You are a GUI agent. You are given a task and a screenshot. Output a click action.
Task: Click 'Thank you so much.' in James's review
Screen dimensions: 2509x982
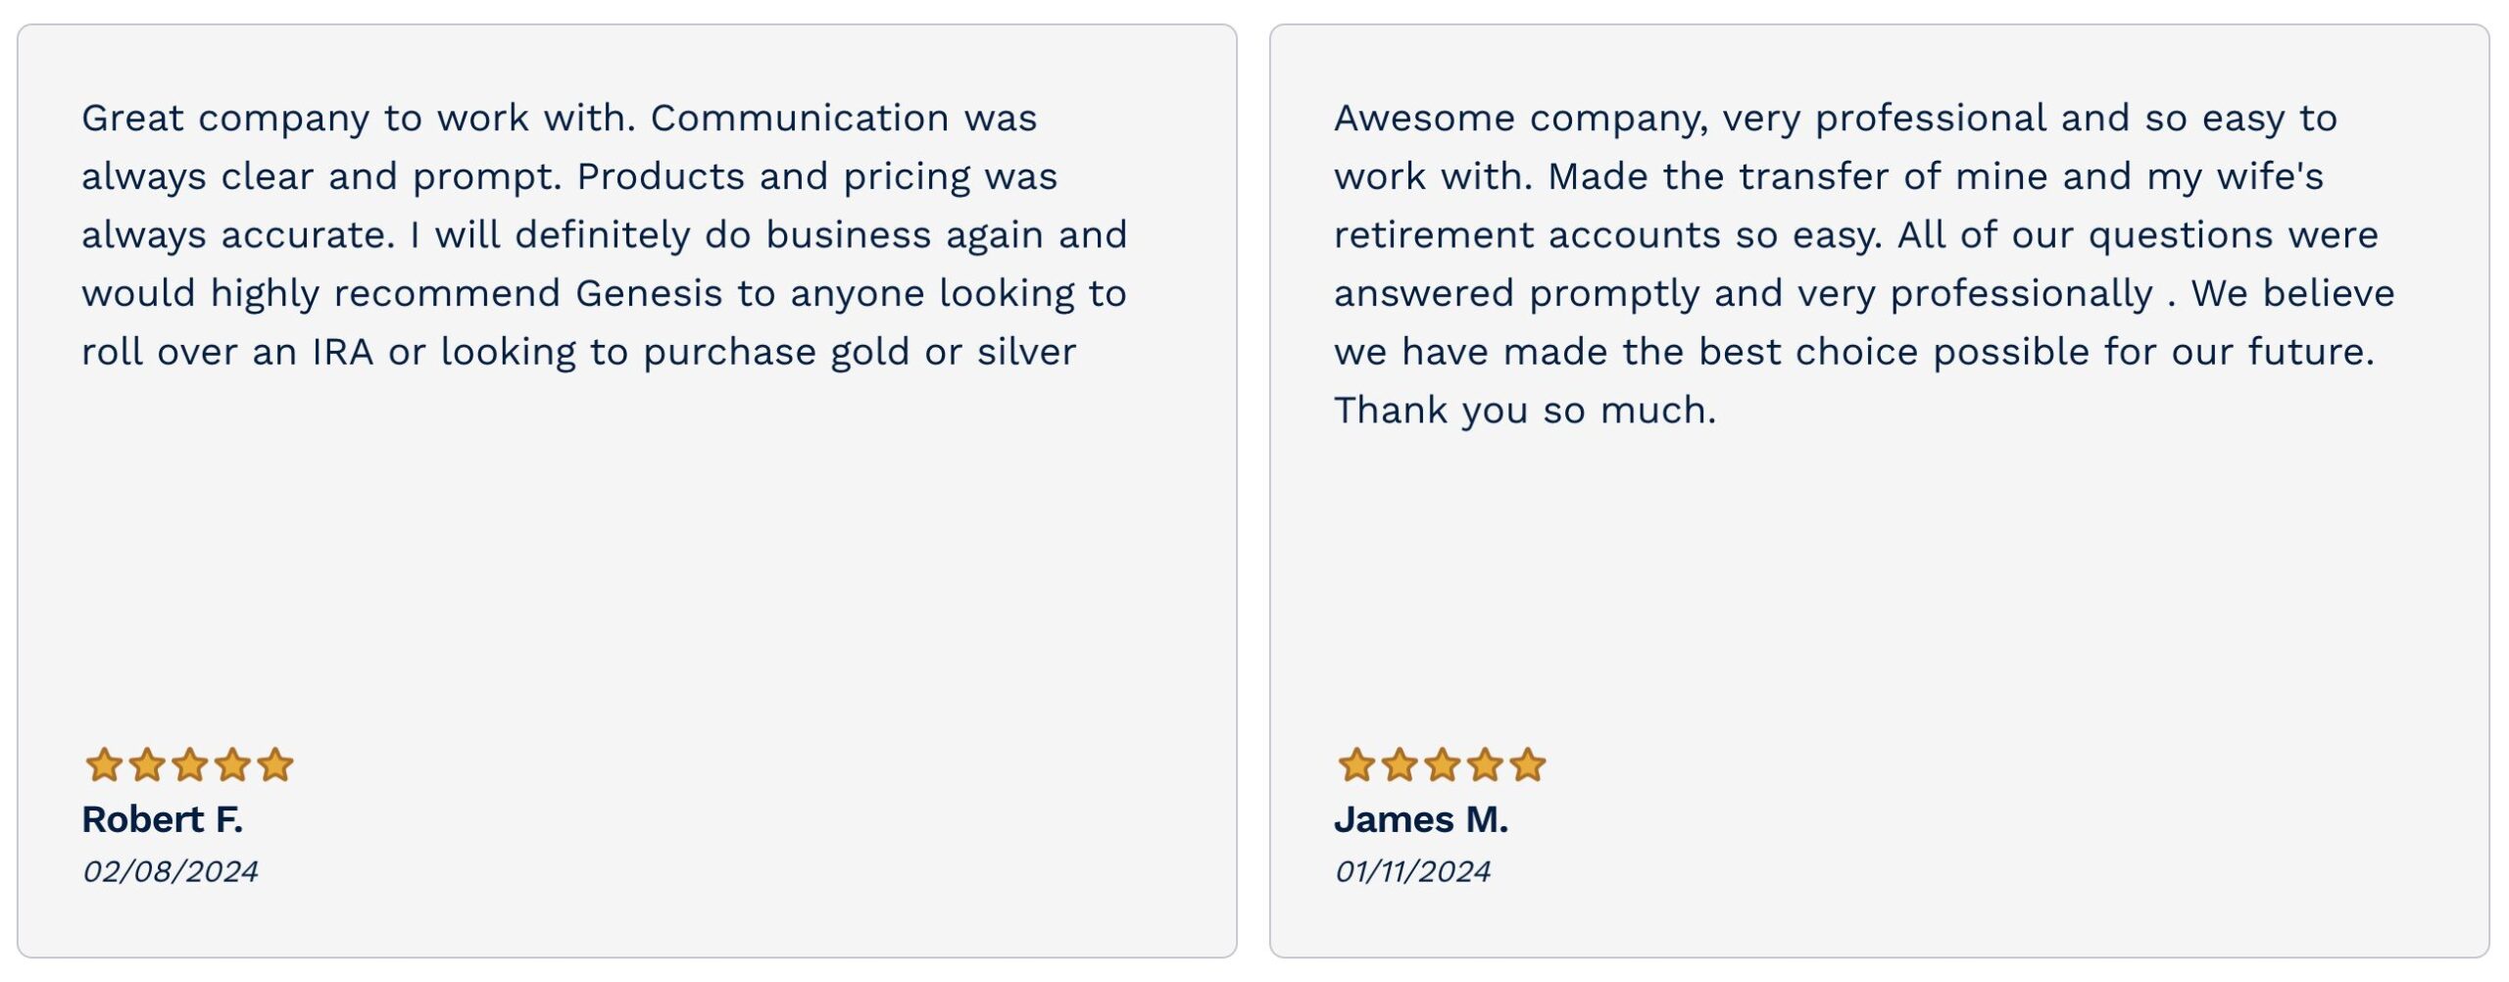point(1525,412)
